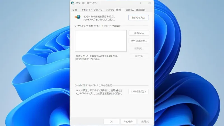Click the セットアップ(U) button

click(x=138, y=18)
